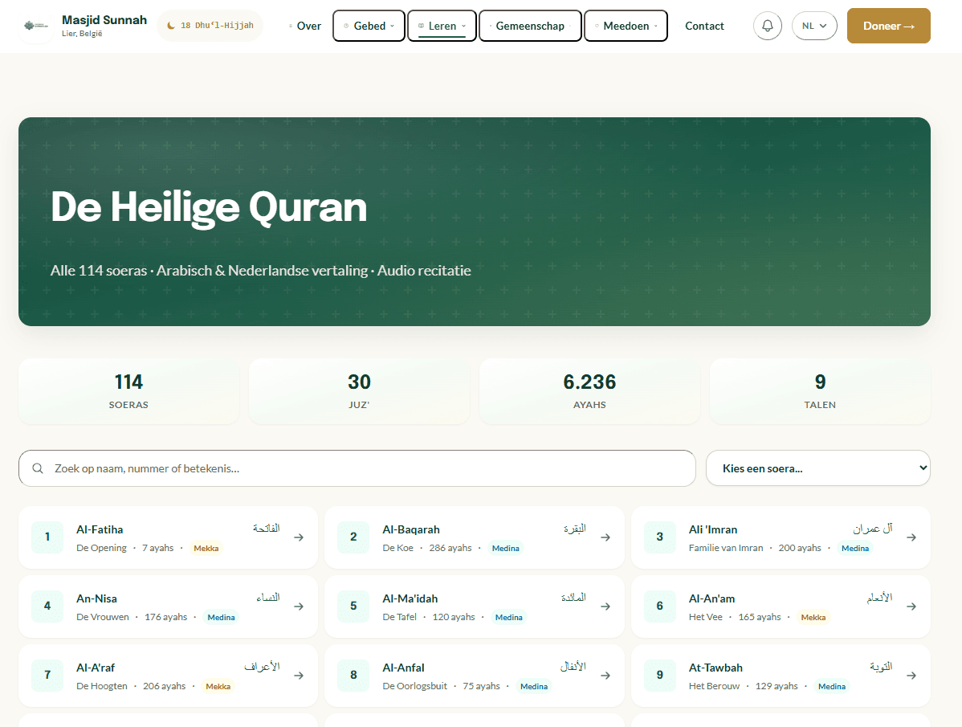Open the notifications bell

(768, 26)
